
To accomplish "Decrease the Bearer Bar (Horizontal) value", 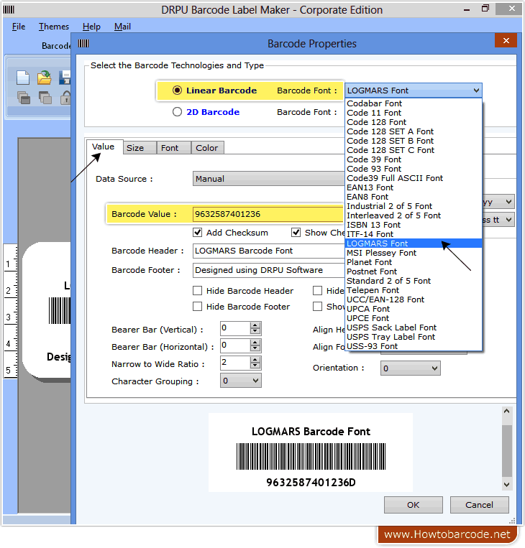I will point(255,348).
